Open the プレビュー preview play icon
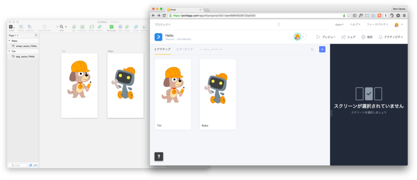This screenshot has width=417, height=180. click(x=318, y=37)
